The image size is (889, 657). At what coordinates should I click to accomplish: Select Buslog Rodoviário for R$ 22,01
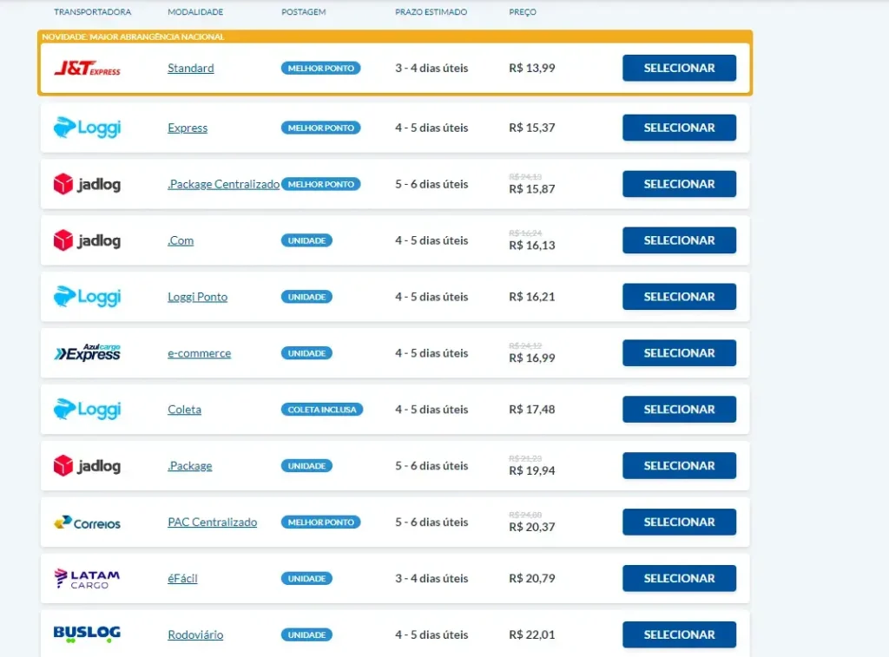pos(679,634)
